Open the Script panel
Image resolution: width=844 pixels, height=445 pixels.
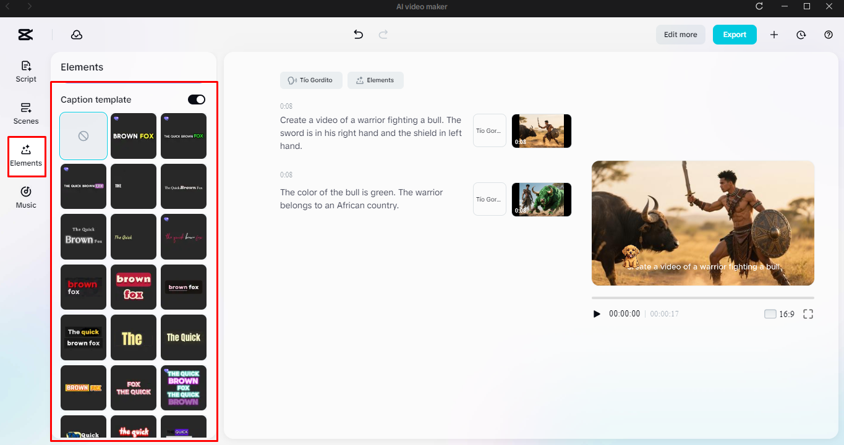click(x=25, y=72)
